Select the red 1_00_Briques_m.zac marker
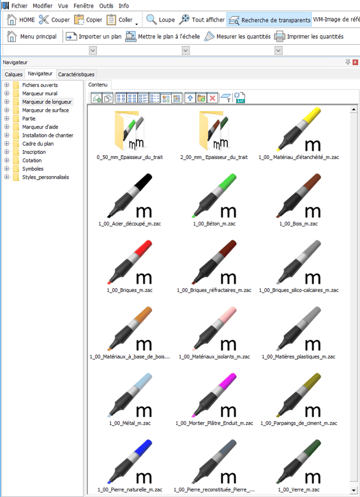360x497 pixels. click(x=130, y=267)
